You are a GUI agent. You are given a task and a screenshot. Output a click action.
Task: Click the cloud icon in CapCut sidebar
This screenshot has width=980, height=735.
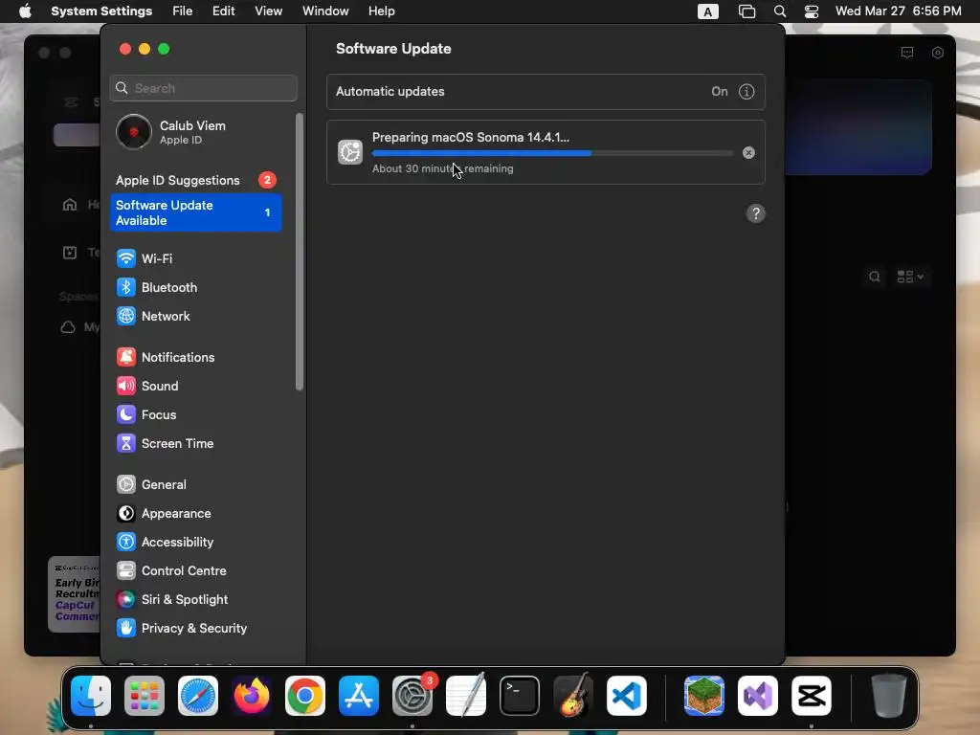pyautogui.click(x=68, y=327)
